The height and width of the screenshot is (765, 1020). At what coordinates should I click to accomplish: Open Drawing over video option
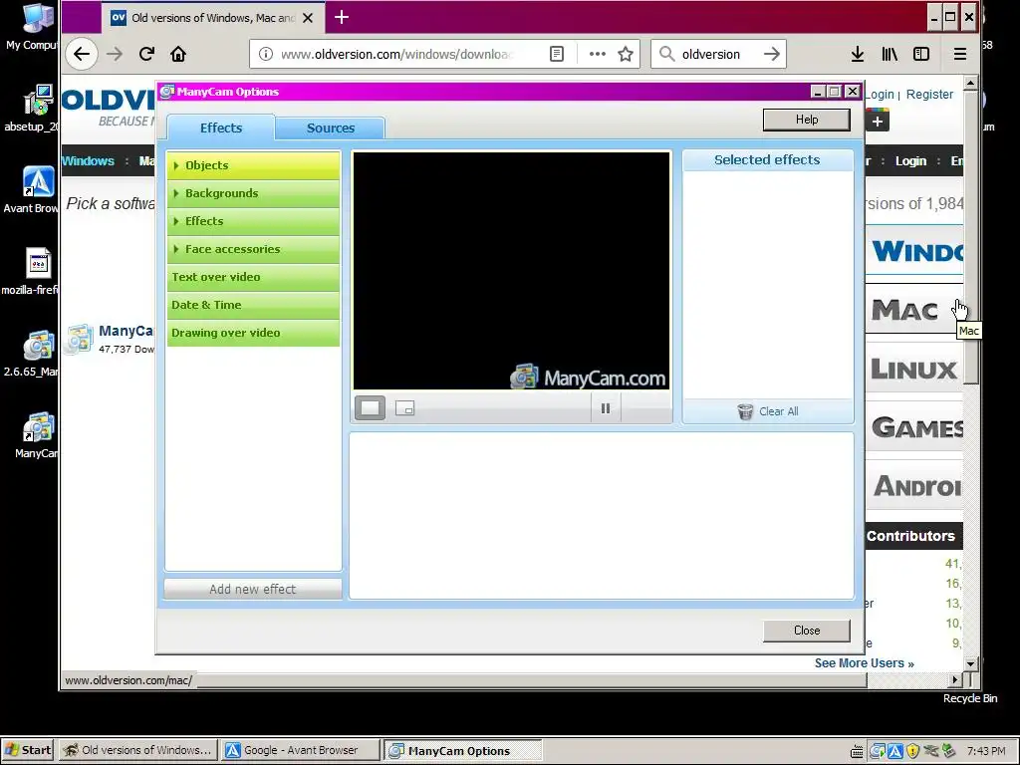(253, 333)
